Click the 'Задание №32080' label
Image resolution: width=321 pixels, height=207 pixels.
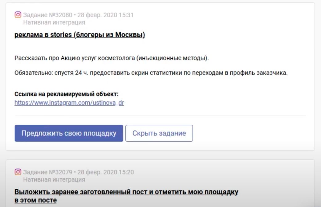pos(47,15)
